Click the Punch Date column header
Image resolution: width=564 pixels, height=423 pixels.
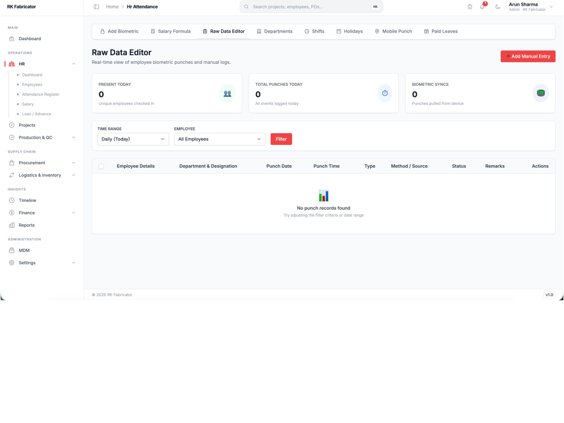(x=279, y=166)
